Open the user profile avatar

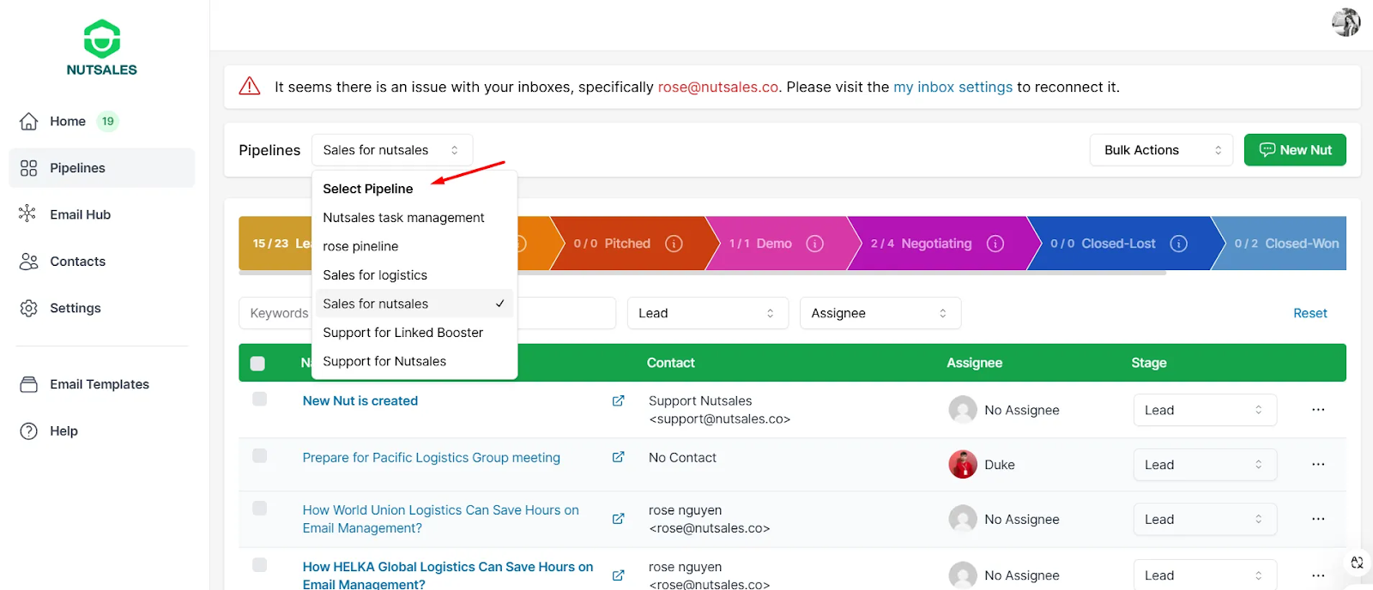(x=1346, y=22)
